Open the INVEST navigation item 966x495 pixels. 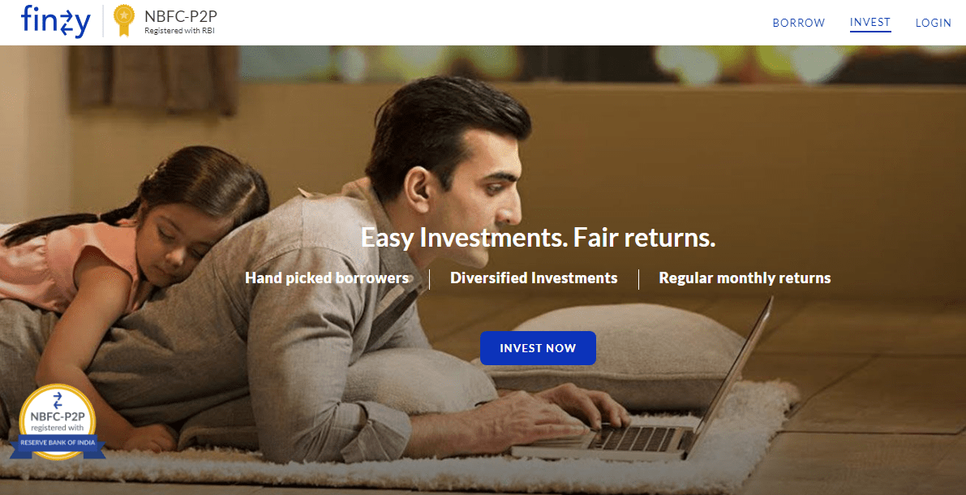pyautogui.click(x=870, y=23)
